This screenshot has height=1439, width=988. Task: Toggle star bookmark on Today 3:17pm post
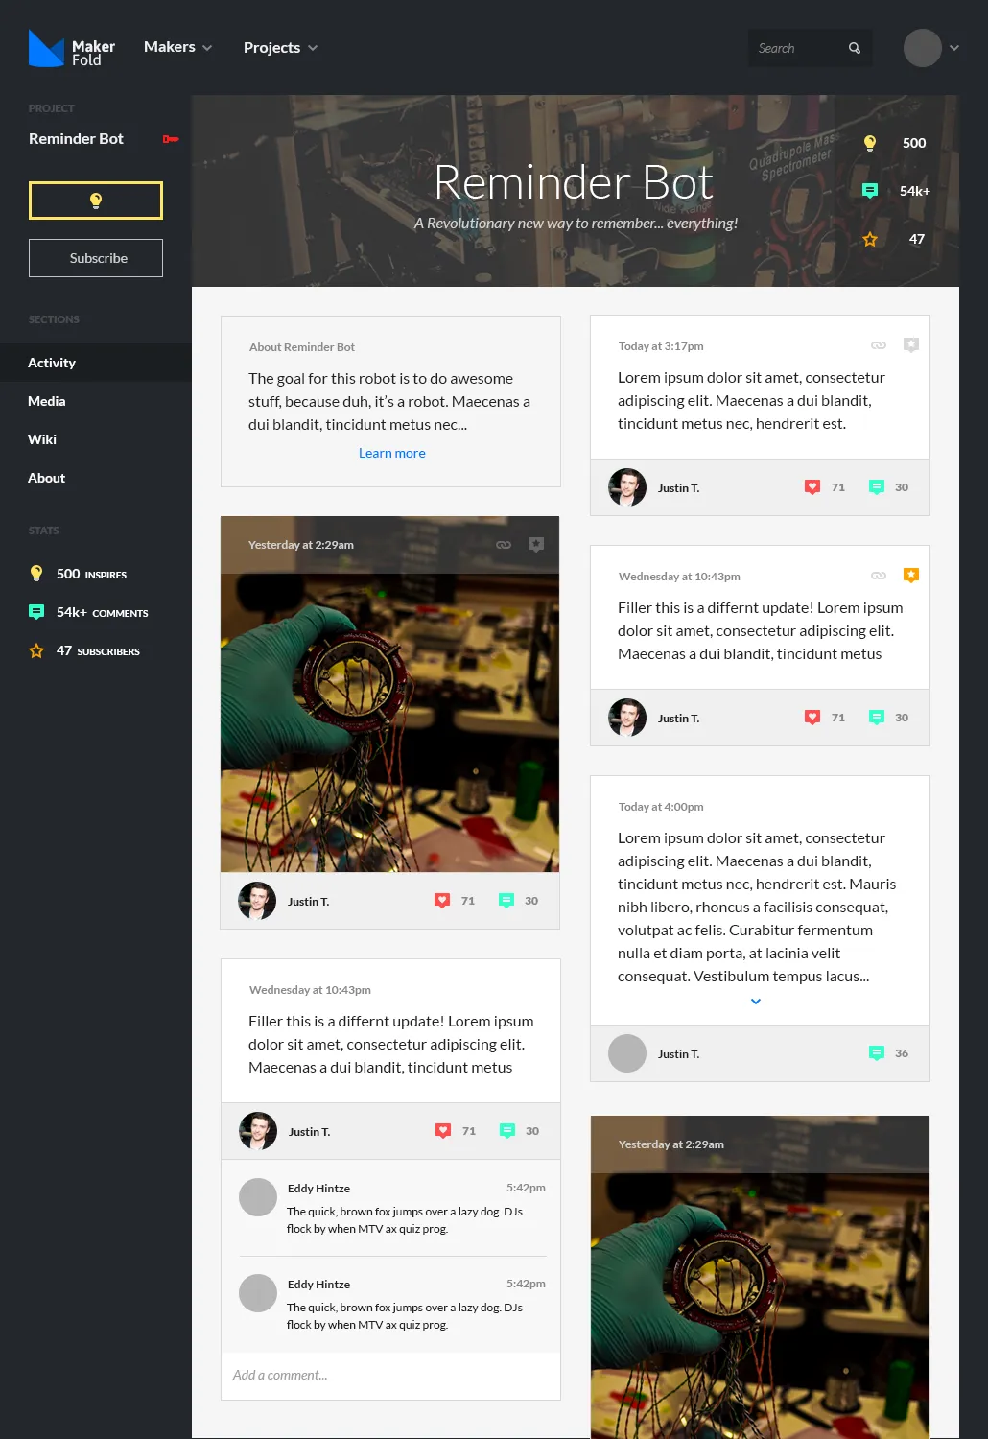click(x=911, y=344)
